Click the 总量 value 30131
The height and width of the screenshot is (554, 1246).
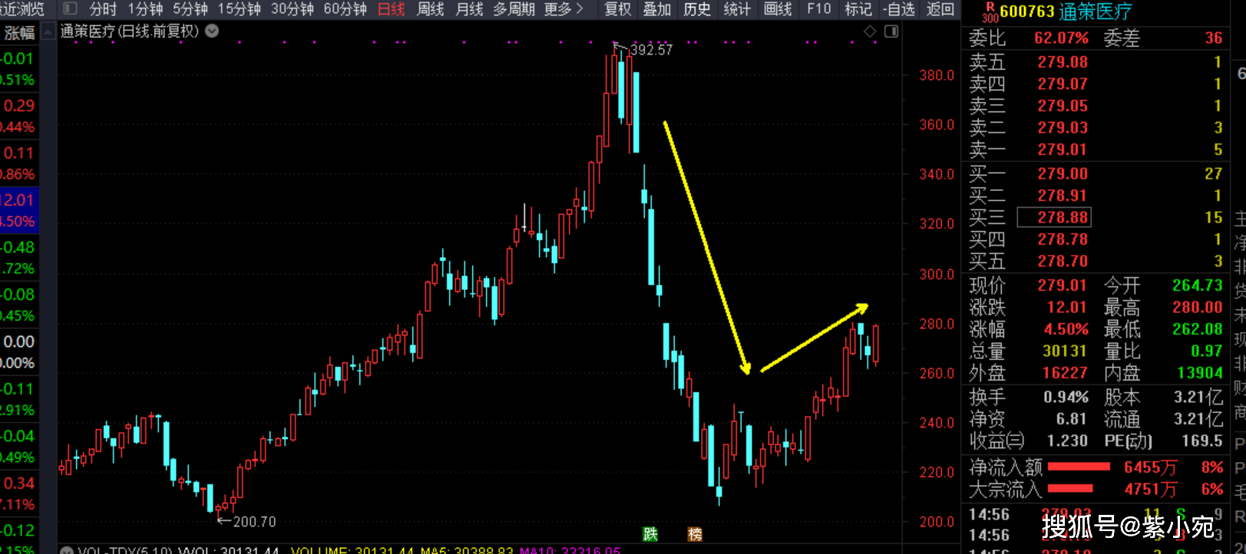point(1065,351)
